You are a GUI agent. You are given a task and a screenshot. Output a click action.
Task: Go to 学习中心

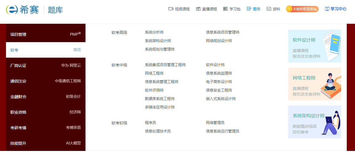point(335,9)
